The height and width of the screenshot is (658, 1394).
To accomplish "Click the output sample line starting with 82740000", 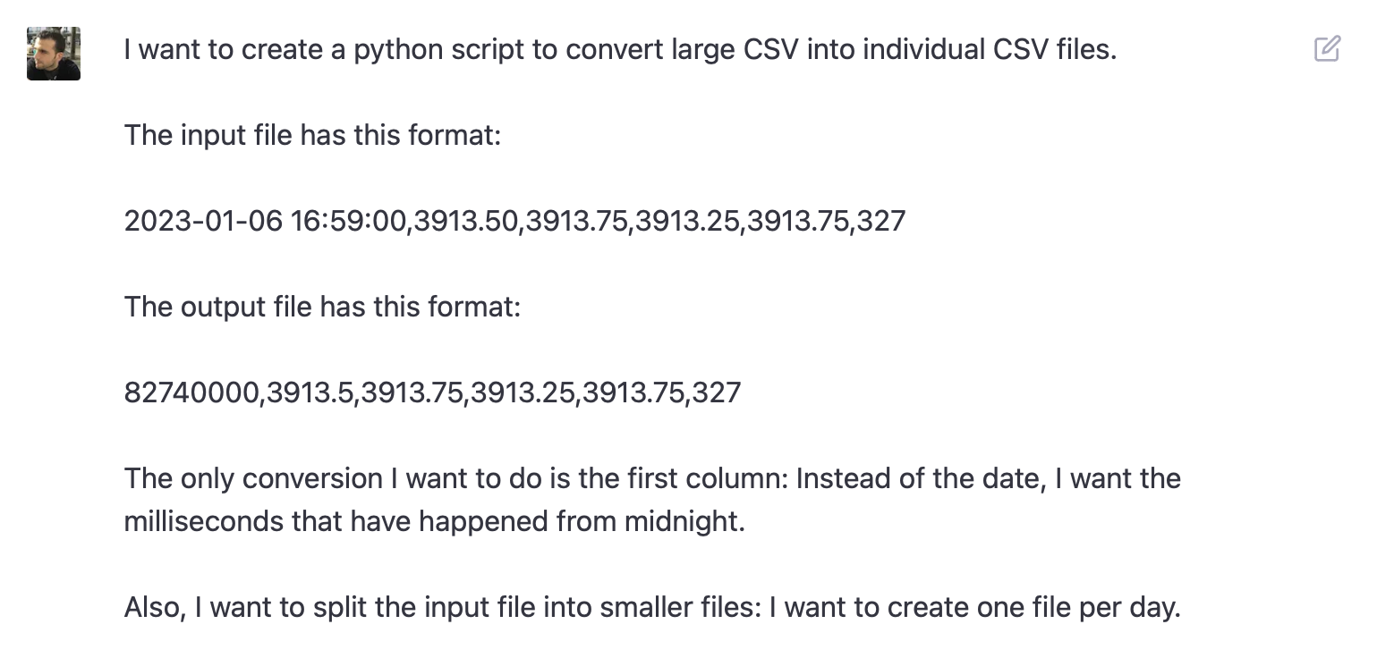I will pos(432,392).
